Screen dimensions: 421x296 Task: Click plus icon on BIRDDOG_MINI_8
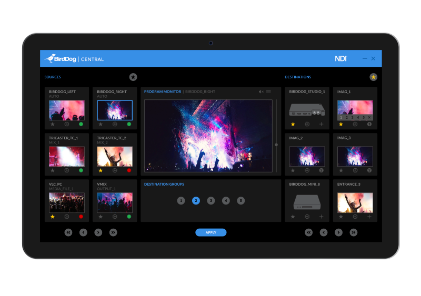322,217
